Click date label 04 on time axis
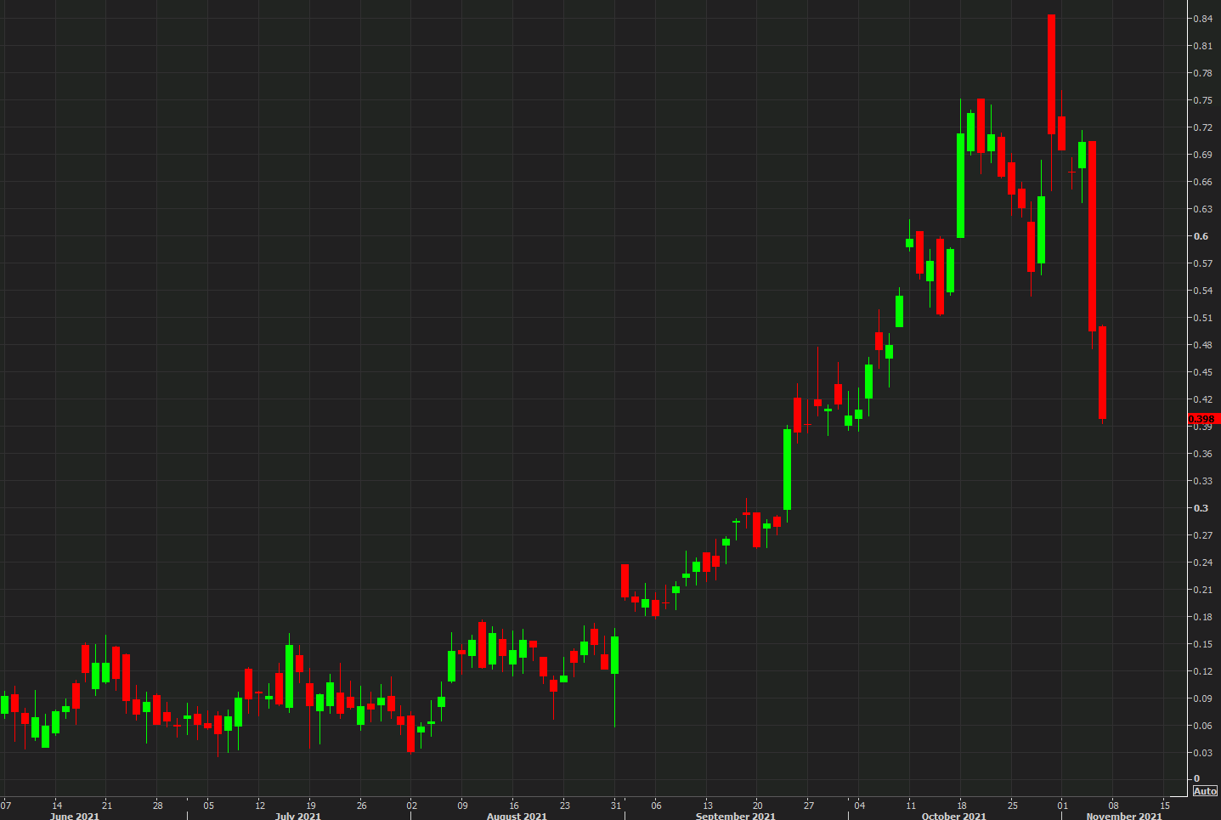 tap(860, 805)
